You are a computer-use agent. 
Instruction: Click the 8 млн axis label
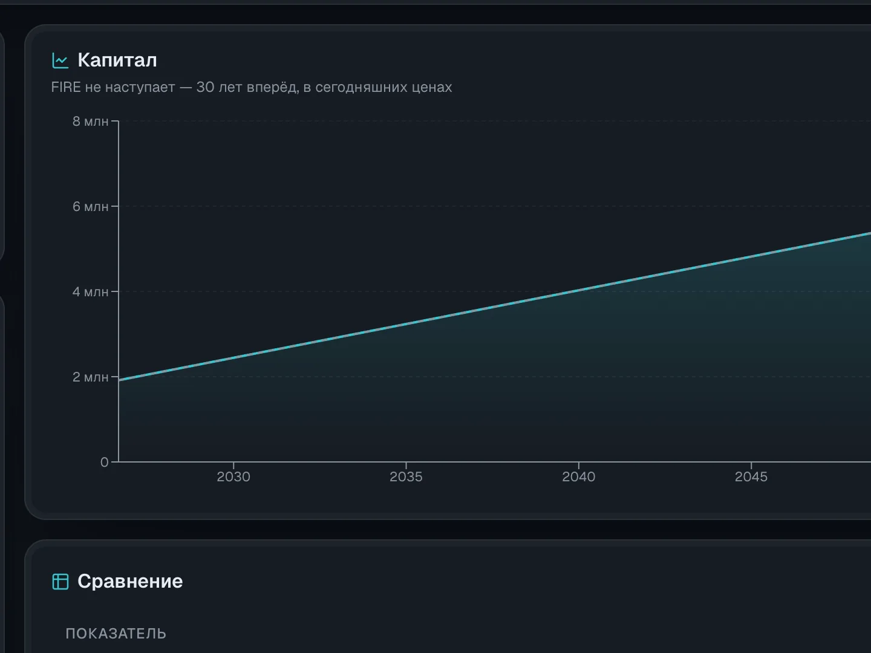click(x=91, y=122)
